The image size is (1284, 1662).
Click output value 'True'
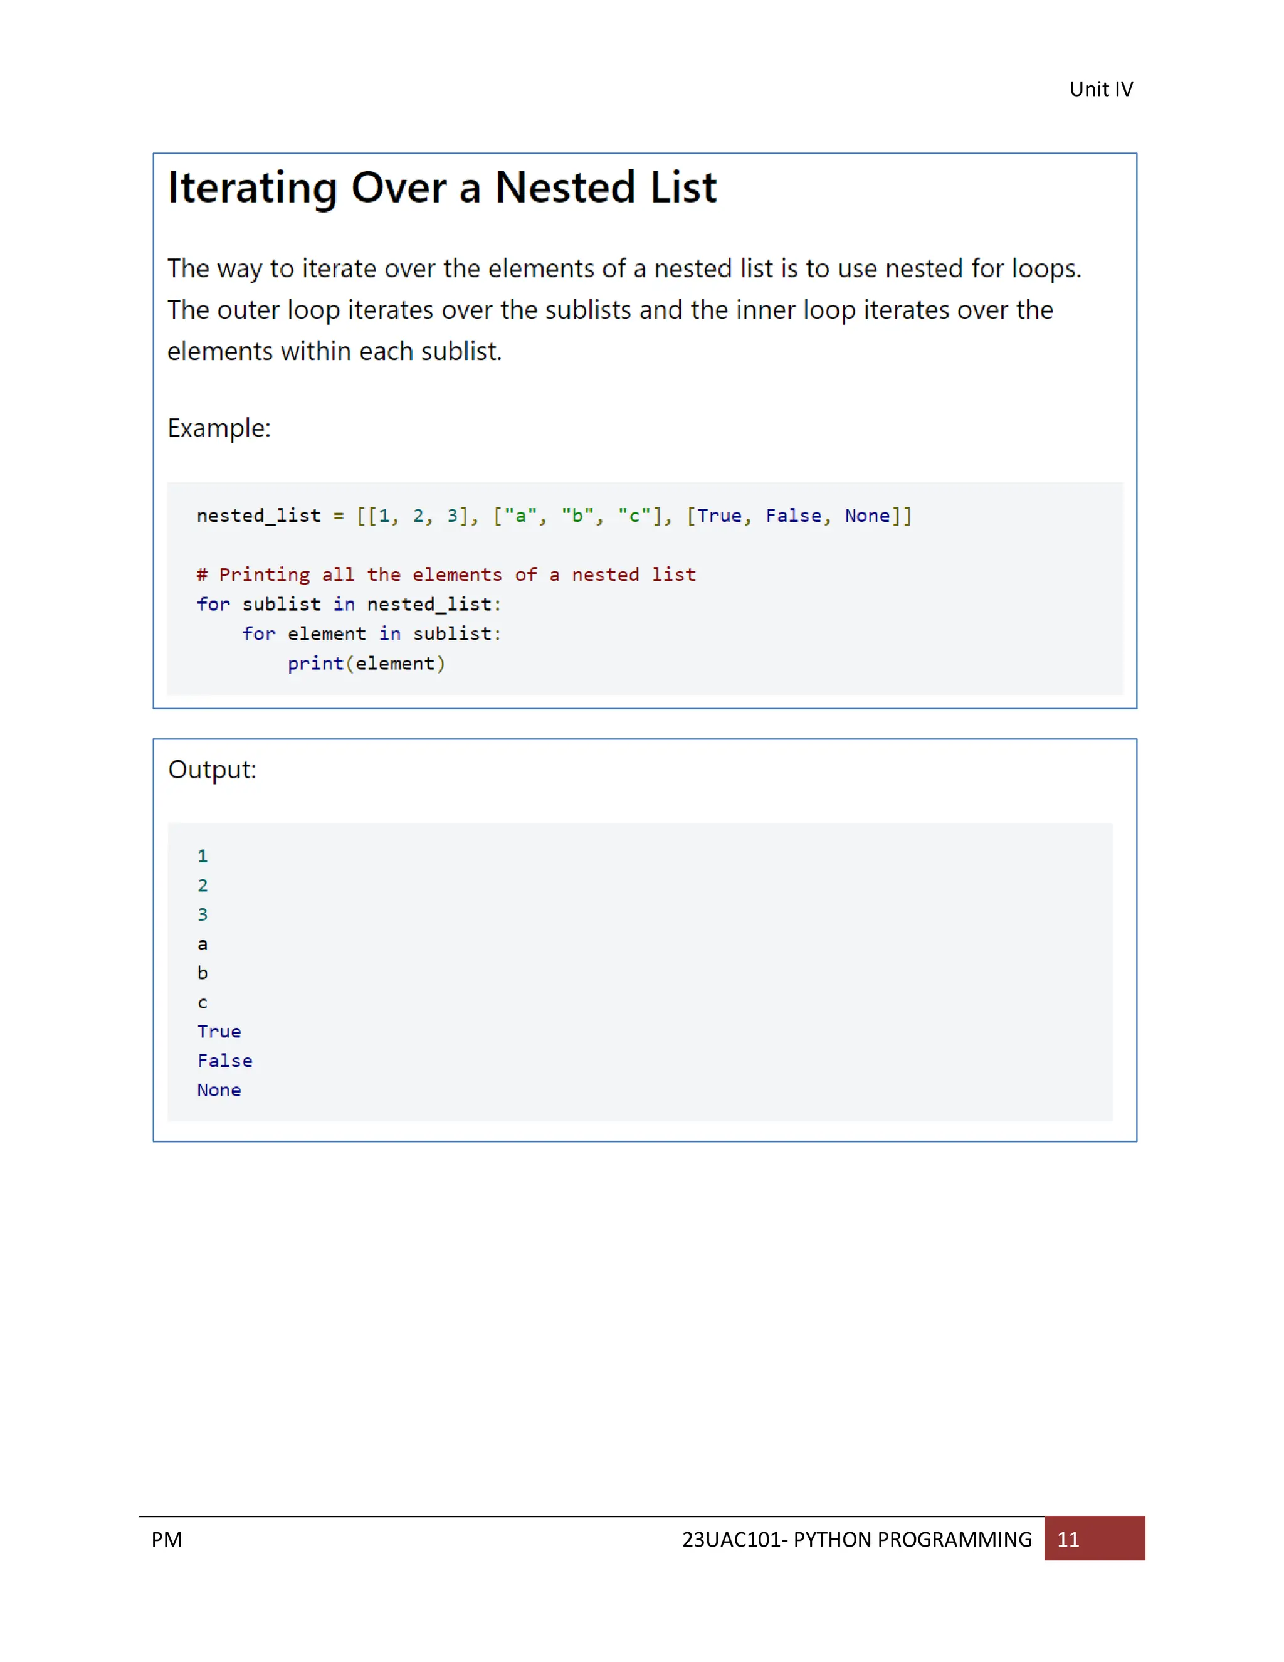(x=219, y=1031)
